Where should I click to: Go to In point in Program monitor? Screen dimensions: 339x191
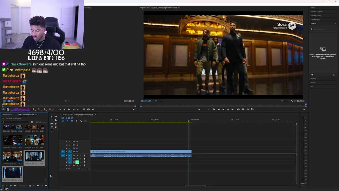214,109
